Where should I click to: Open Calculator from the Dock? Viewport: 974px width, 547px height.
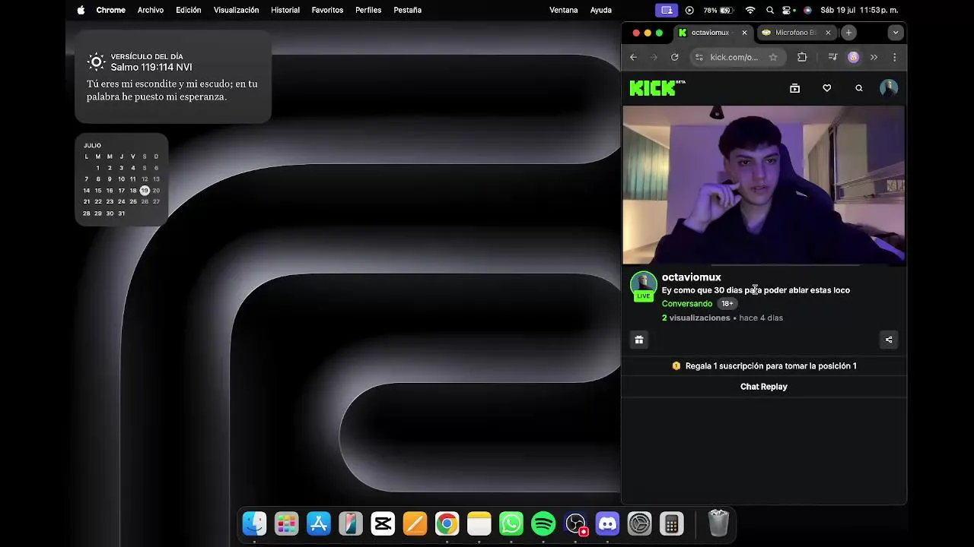tap(672, 523)
